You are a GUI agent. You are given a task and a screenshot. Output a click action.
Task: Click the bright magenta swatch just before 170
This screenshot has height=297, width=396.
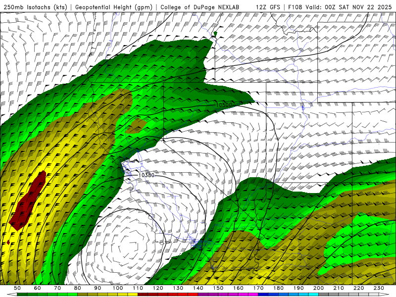point(253,295)
